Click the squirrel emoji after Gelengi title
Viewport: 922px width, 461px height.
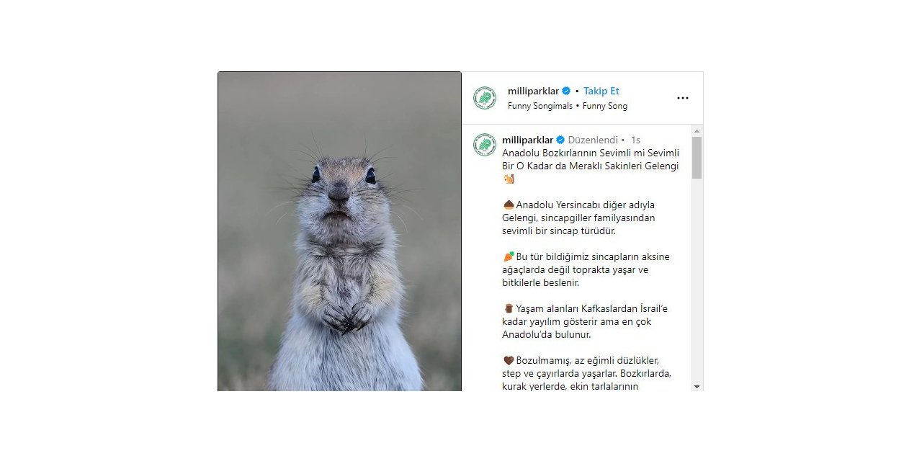(x=509, y=179)
